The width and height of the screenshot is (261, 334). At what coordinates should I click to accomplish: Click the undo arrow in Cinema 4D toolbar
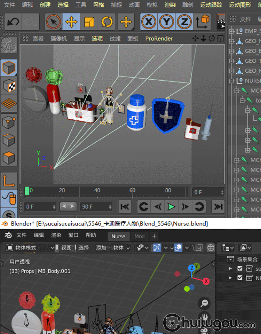13,22
